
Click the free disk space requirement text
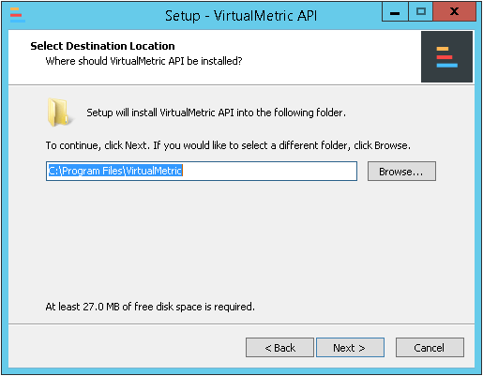coord(150,307)
